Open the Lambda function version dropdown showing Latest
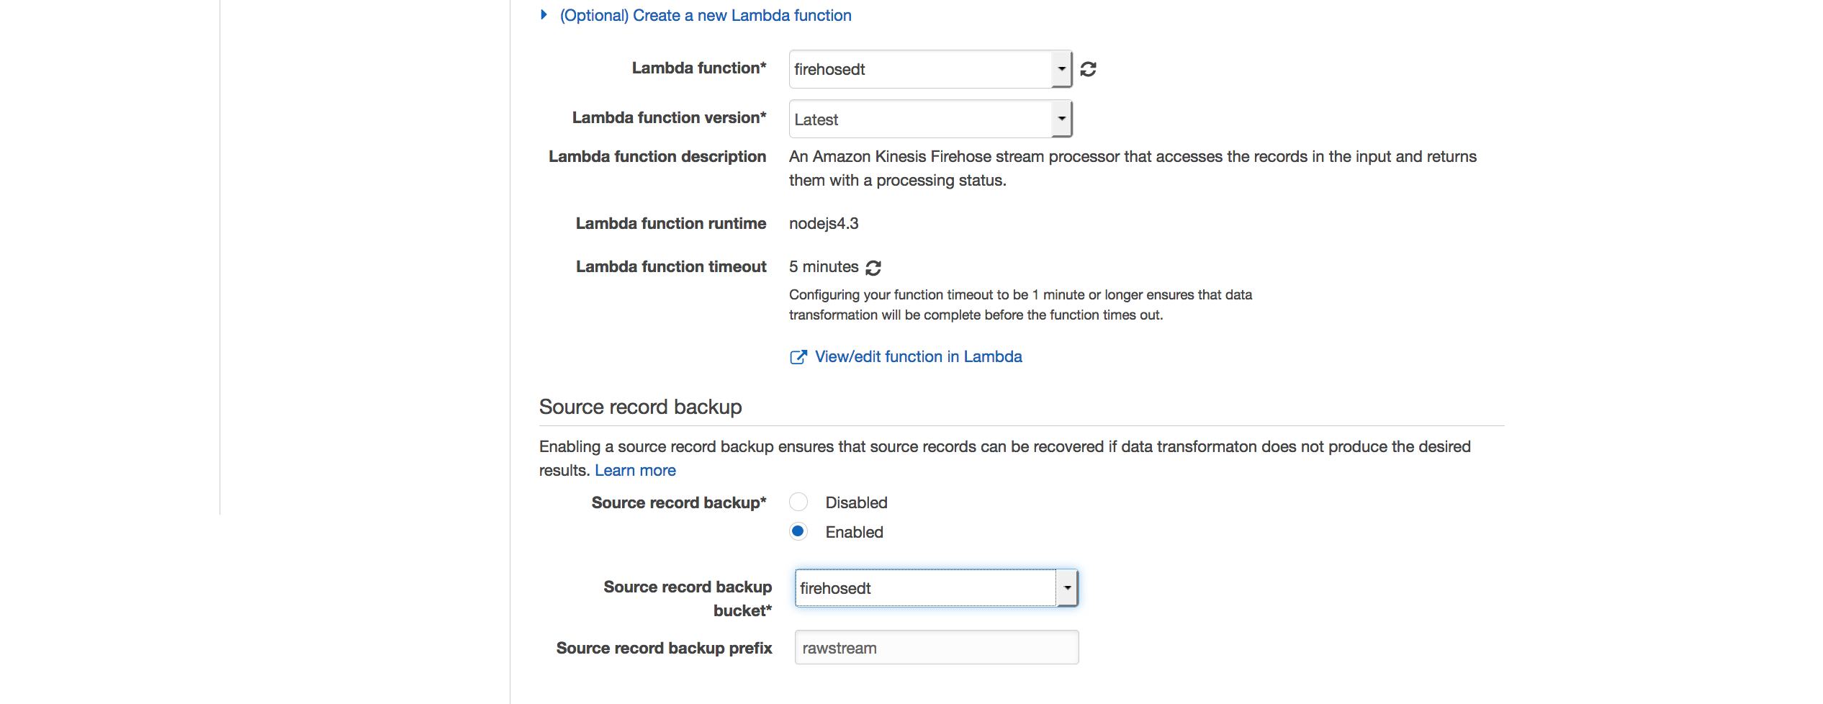Viewport: 1823px width, 704px height. click(x=930, y=119)
